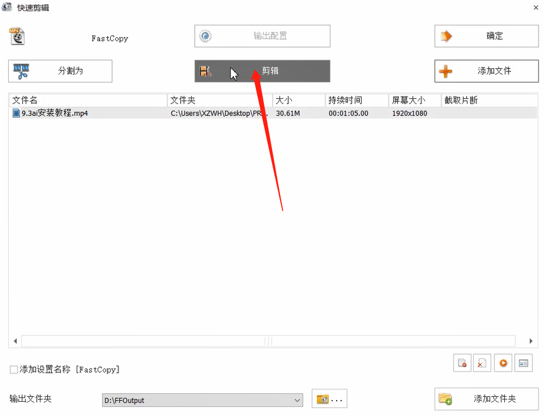Close the 快速剪辑 window
The height and width of the screenshot is (418, 544).
click(x=536, y=7)
